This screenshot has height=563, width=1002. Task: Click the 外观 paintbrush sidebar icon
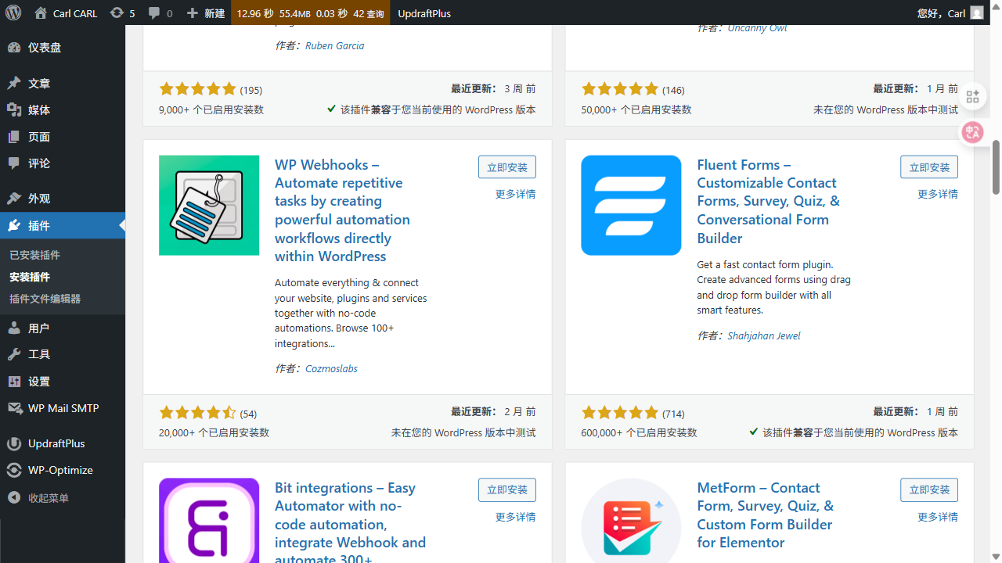[x=13, y=198]
